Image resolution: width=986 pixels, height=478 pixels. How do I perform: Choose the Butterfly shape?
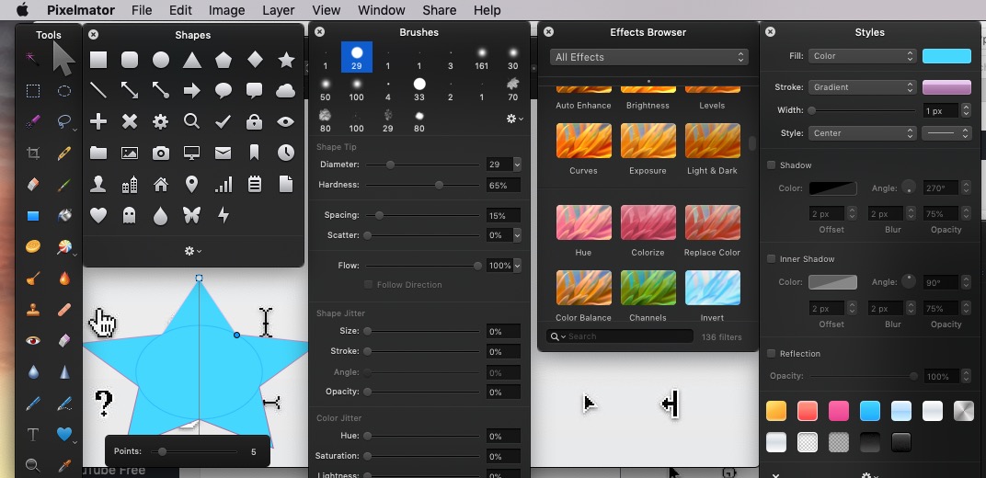click(x=192, y=215)
